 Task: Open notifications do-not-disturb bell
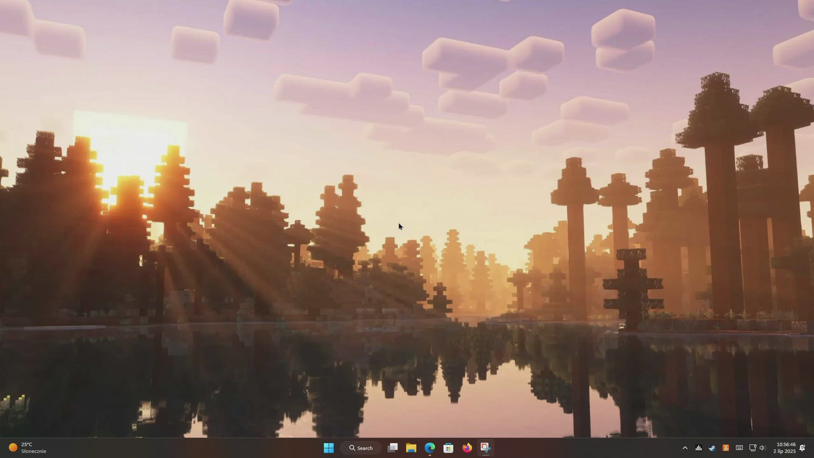point(802,448)
